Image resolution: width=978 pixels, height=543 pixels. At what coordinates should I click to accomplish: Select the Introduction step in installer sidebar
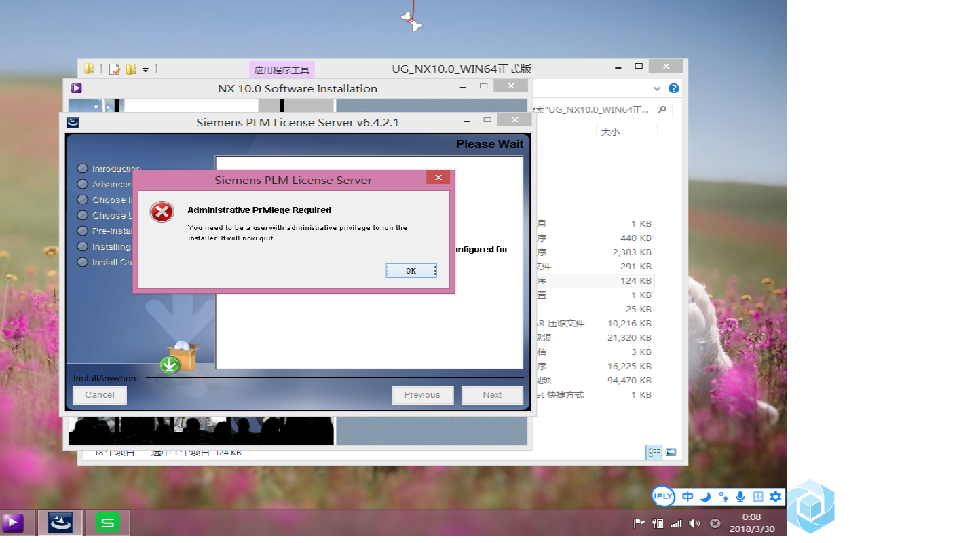(x=109, y=168)
